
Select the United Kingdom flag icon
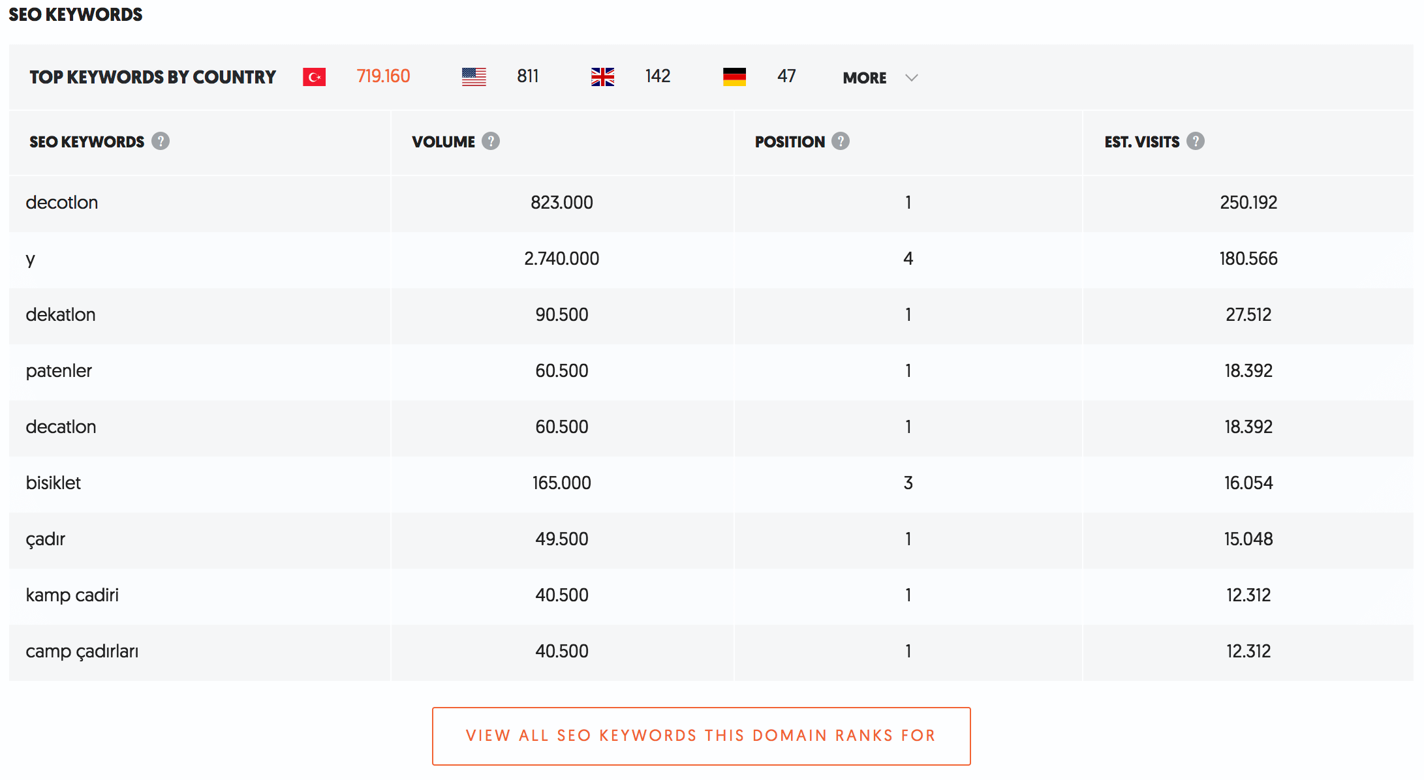point(603,77)
